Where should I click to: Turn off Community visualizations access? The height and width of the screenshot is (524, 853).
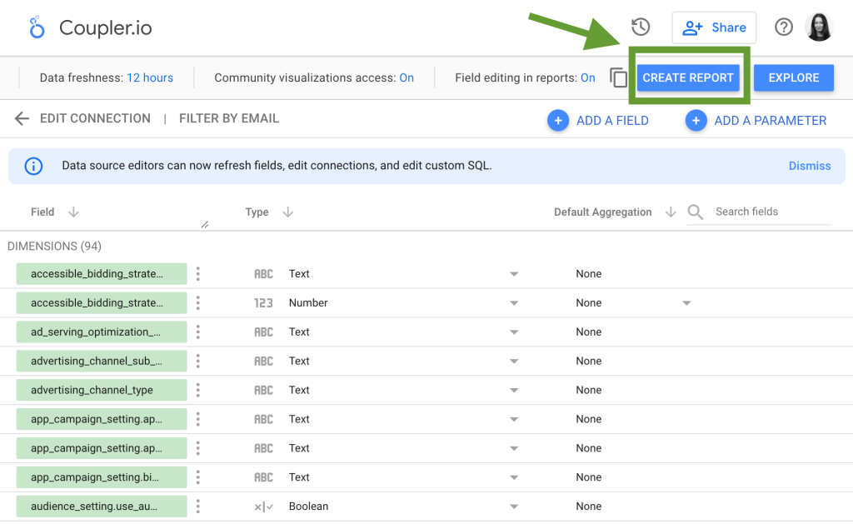(407, 77)
